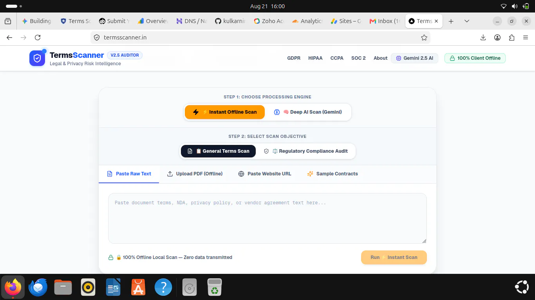Open the GDPR navigation link
The height and width of the screenshot is (300, 535).
[294, 58]
